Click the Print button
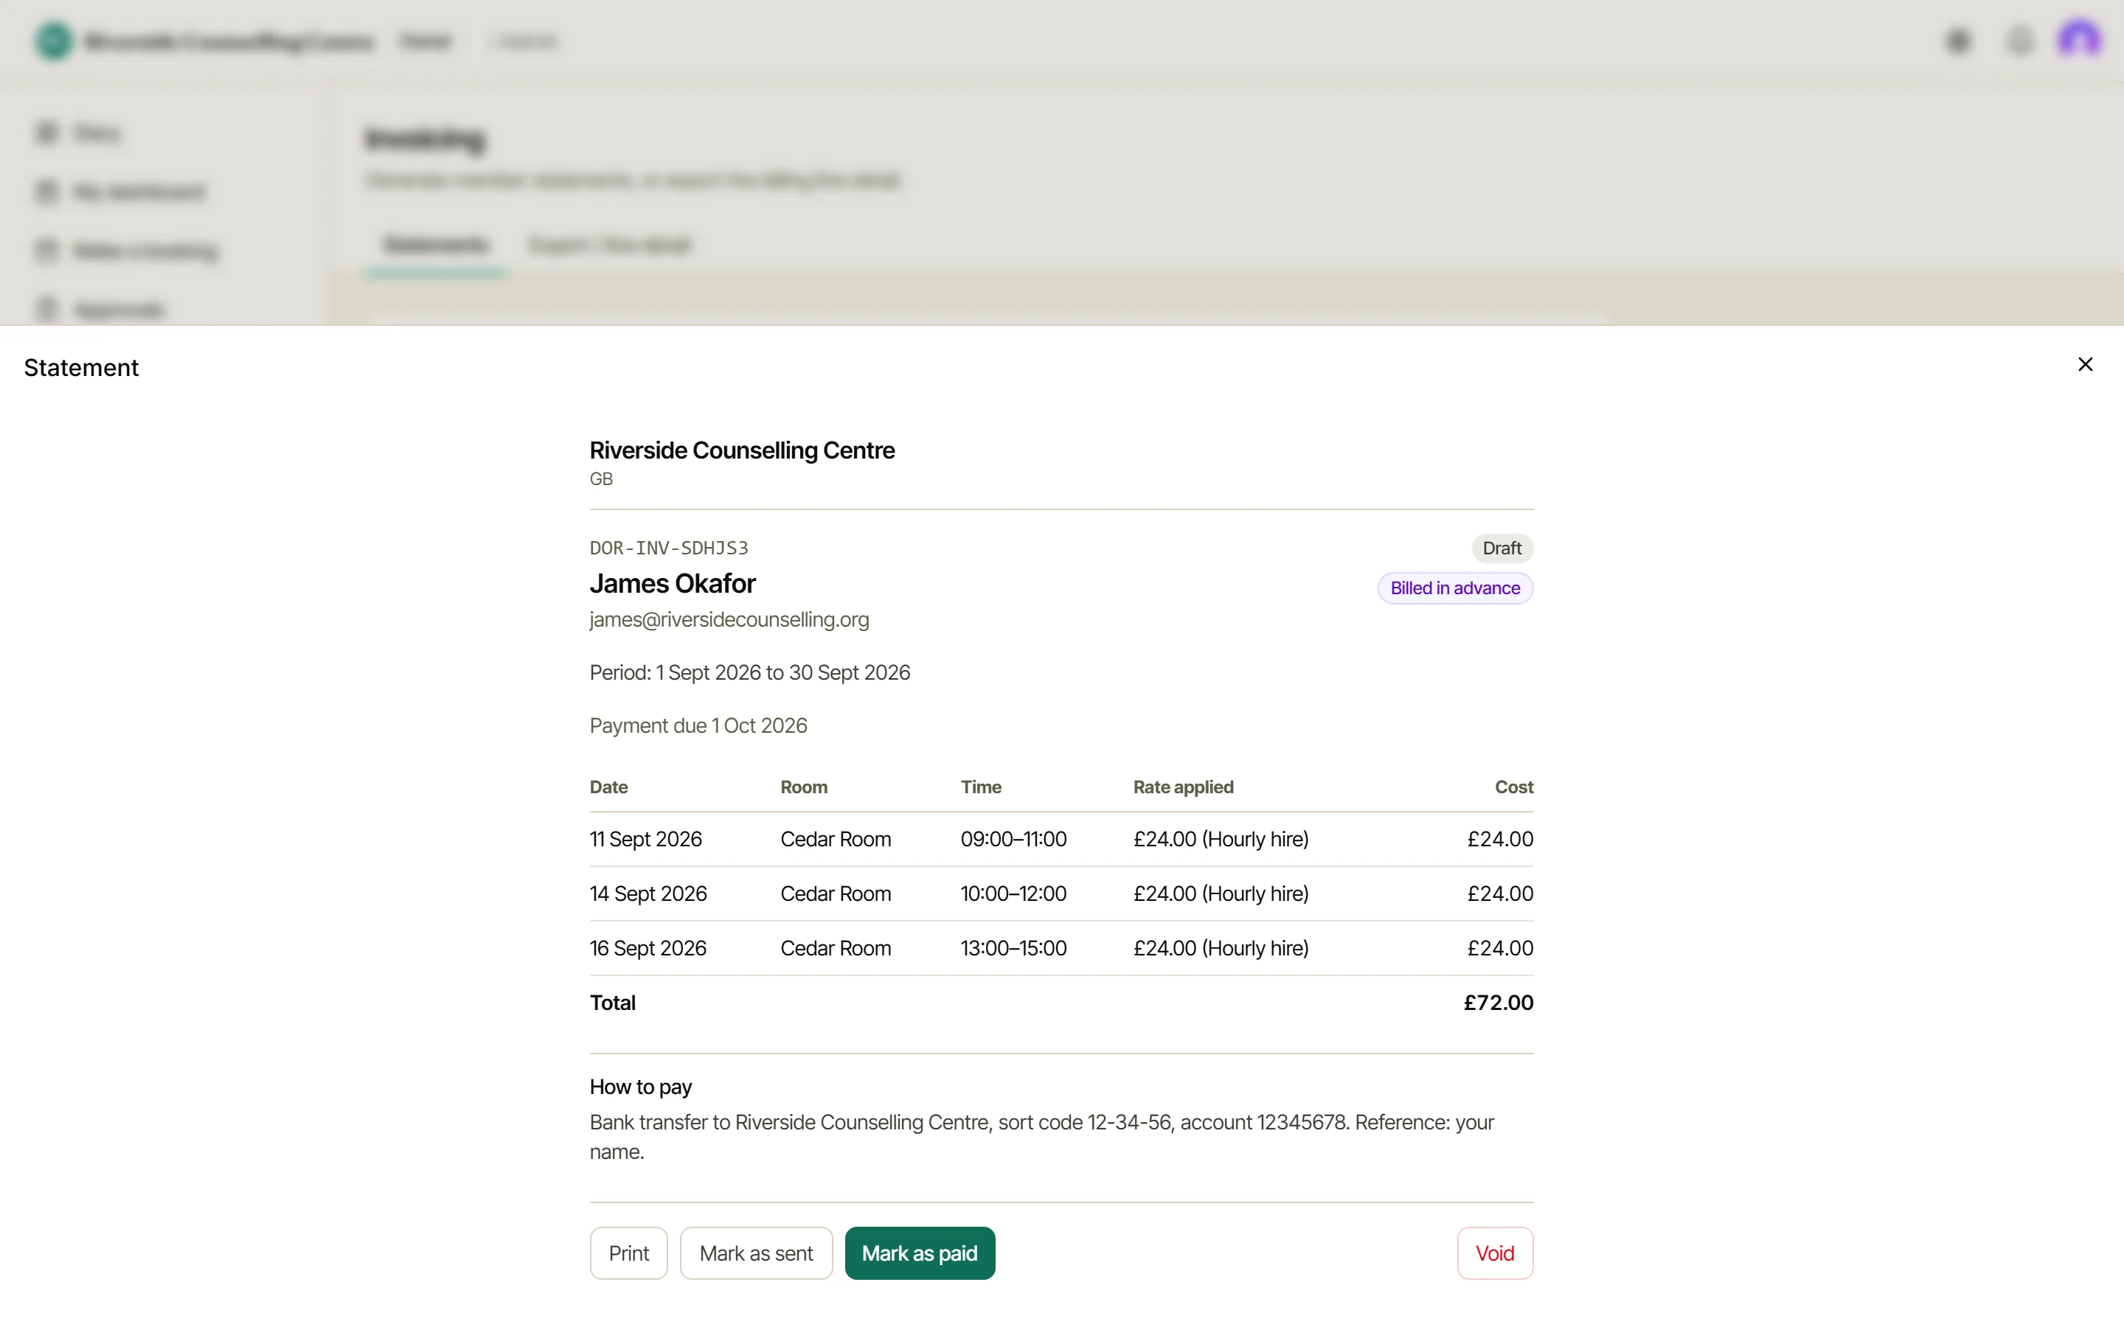This screenshot has width=2124, height=1327. pos(628,1253)
